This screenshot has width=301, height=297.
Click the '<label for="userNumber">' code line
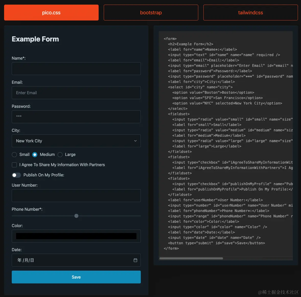[215, 200]
